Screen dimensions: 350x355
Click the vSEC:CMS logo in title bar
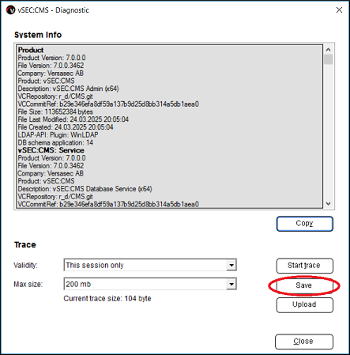11,10
